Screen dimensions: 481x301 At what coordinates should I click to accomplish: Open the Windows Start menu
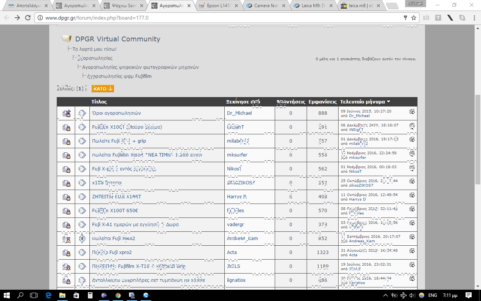click(x=7, y=295)
